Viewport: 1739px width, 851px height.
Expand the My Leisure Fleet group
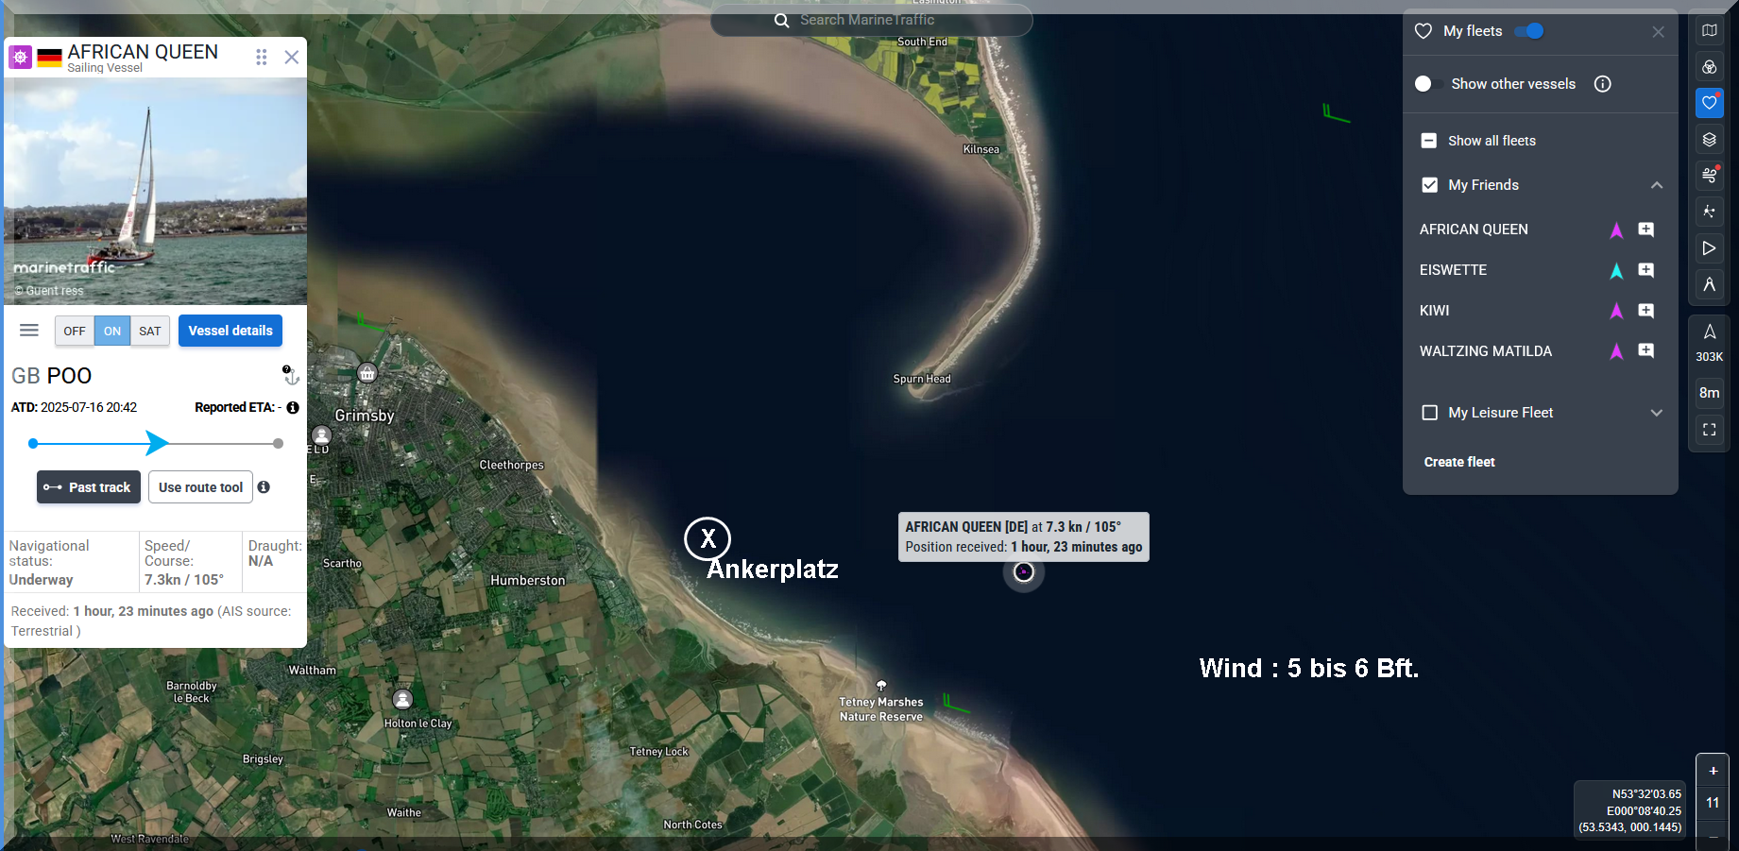click(1656, 413)
